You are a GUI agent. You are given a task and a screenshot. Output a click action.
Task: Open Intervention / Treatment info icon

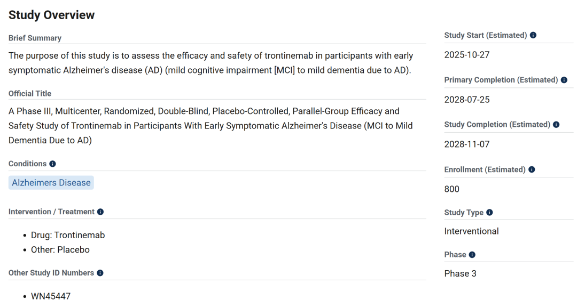[100, 212]
